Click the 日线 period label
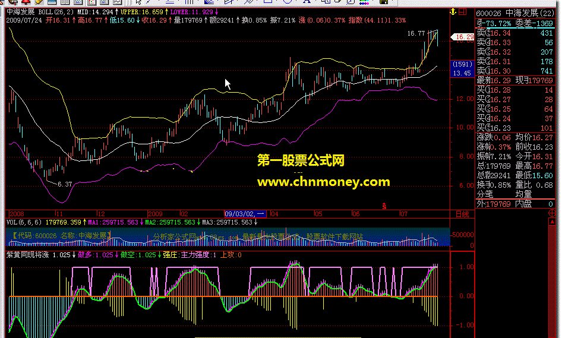 [462, 214]
